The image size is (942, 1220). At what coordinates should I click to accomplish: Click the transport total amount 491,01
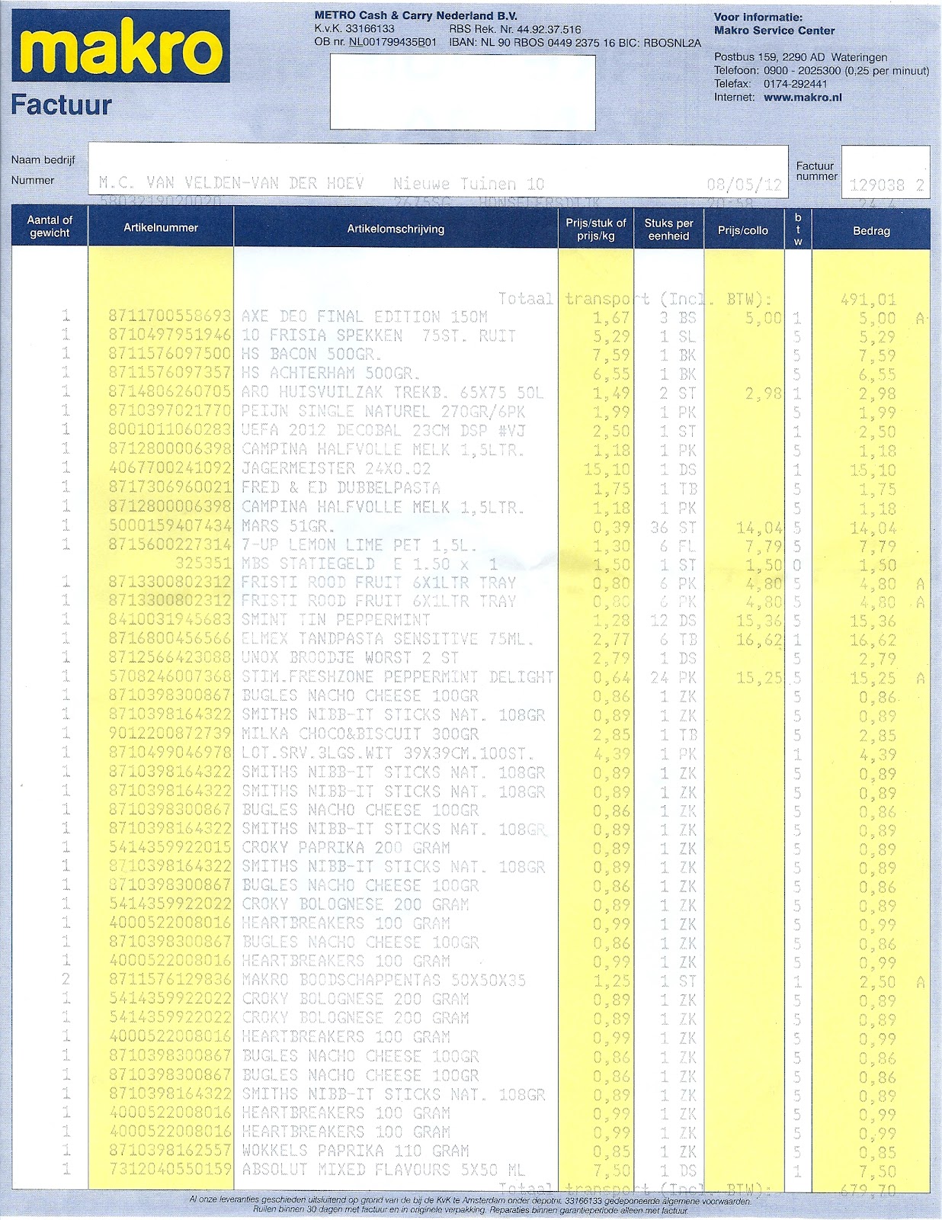coord(868,300)
